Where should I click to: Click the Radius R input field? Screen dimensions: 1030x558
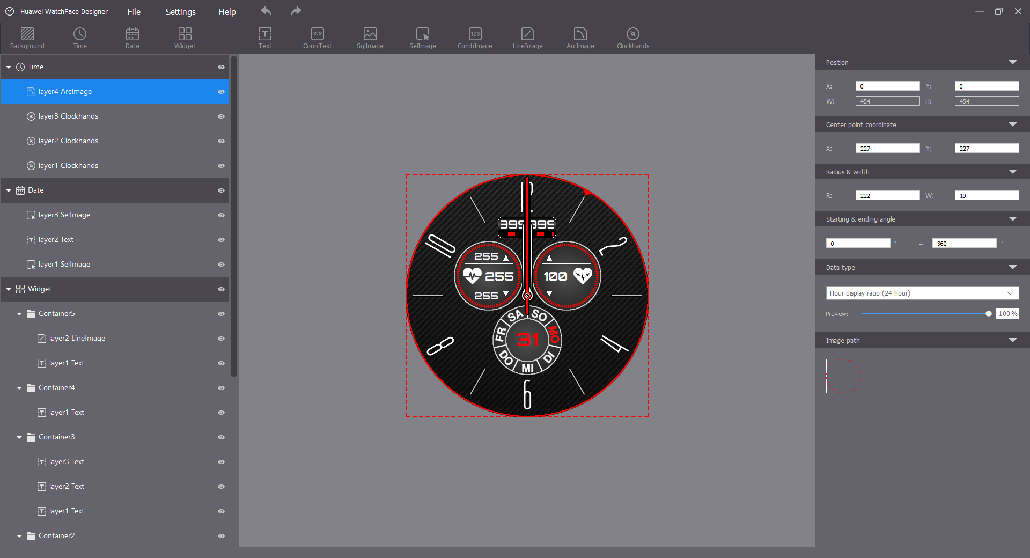click(x=887, y=195)
